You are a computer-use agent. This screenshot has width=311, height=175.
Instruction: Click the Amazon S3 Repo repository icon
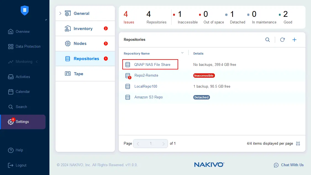coord(128,97)
